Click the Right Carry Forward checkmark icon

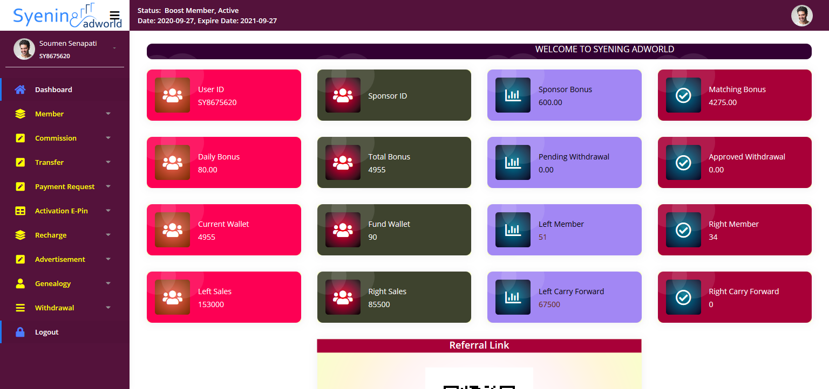(683, 297)
